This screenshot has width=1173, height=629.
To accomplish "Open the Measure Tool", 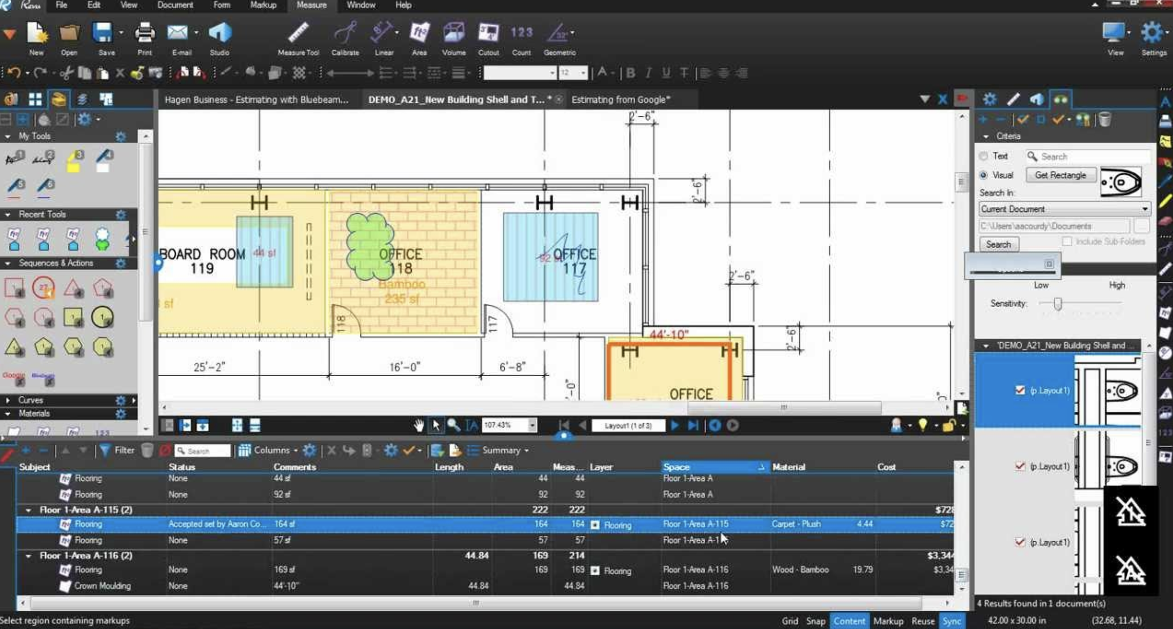I will tap(298, 37).
